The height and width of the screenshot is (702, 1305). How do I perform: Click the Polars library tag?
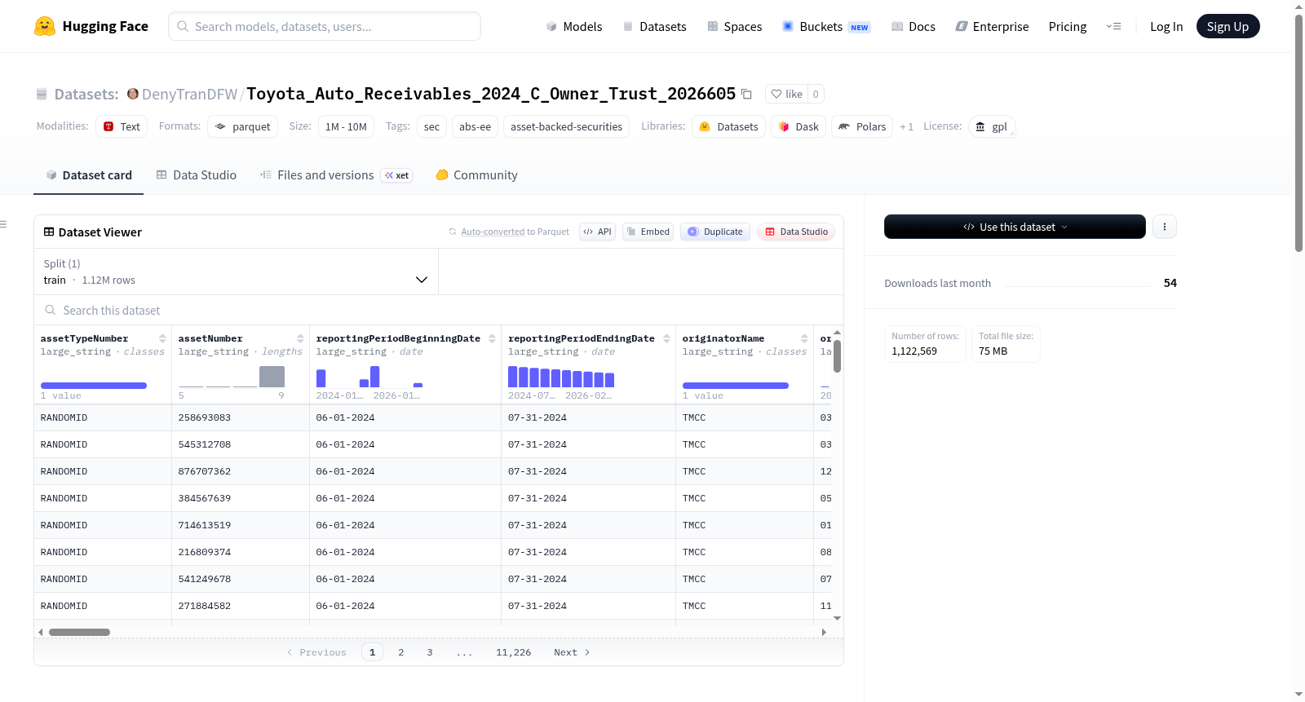tap(862, 126)
